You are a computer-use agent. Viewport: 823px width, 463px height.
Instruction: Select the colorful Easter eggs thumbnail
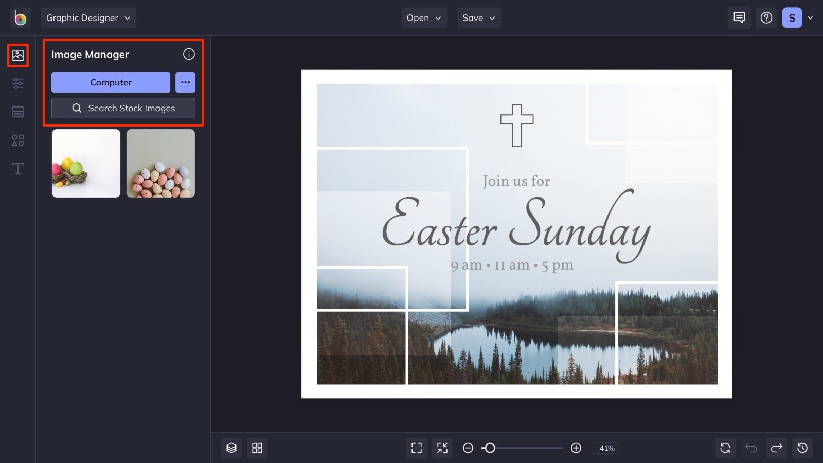(x=86, y=163)
